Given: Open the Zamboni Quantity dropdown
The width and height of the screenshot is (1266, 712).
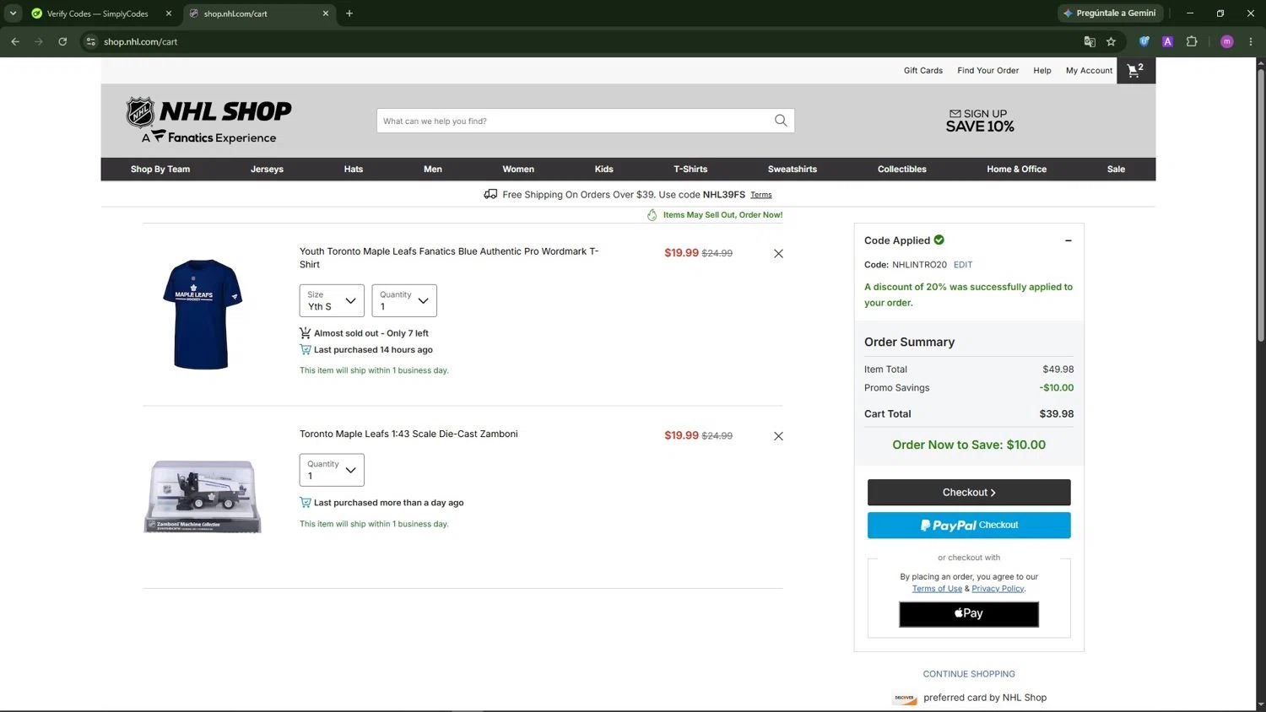Looking at the screenshot, I should coord(332,470).
